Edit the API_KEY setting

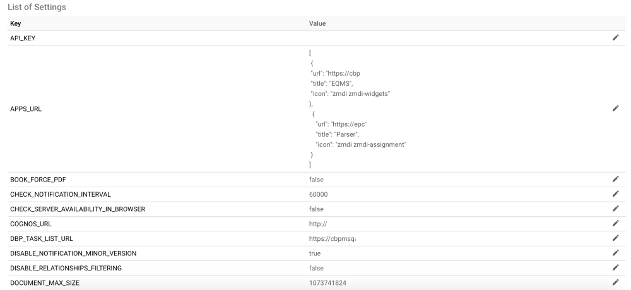click(x=615, y=38)
